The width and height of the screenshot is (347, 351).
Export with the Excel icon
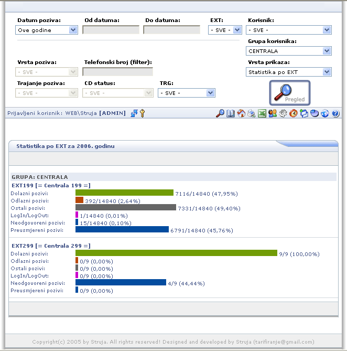262,113
